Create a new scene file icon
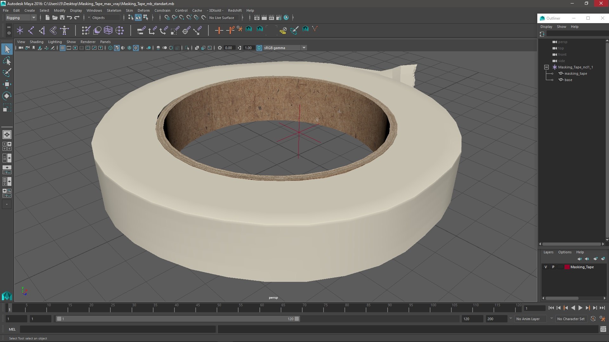 pyautogui.click(x=48, y=18)
